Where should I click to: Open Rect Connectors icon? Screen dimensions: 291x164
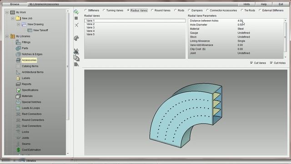[x=18, y=114]
